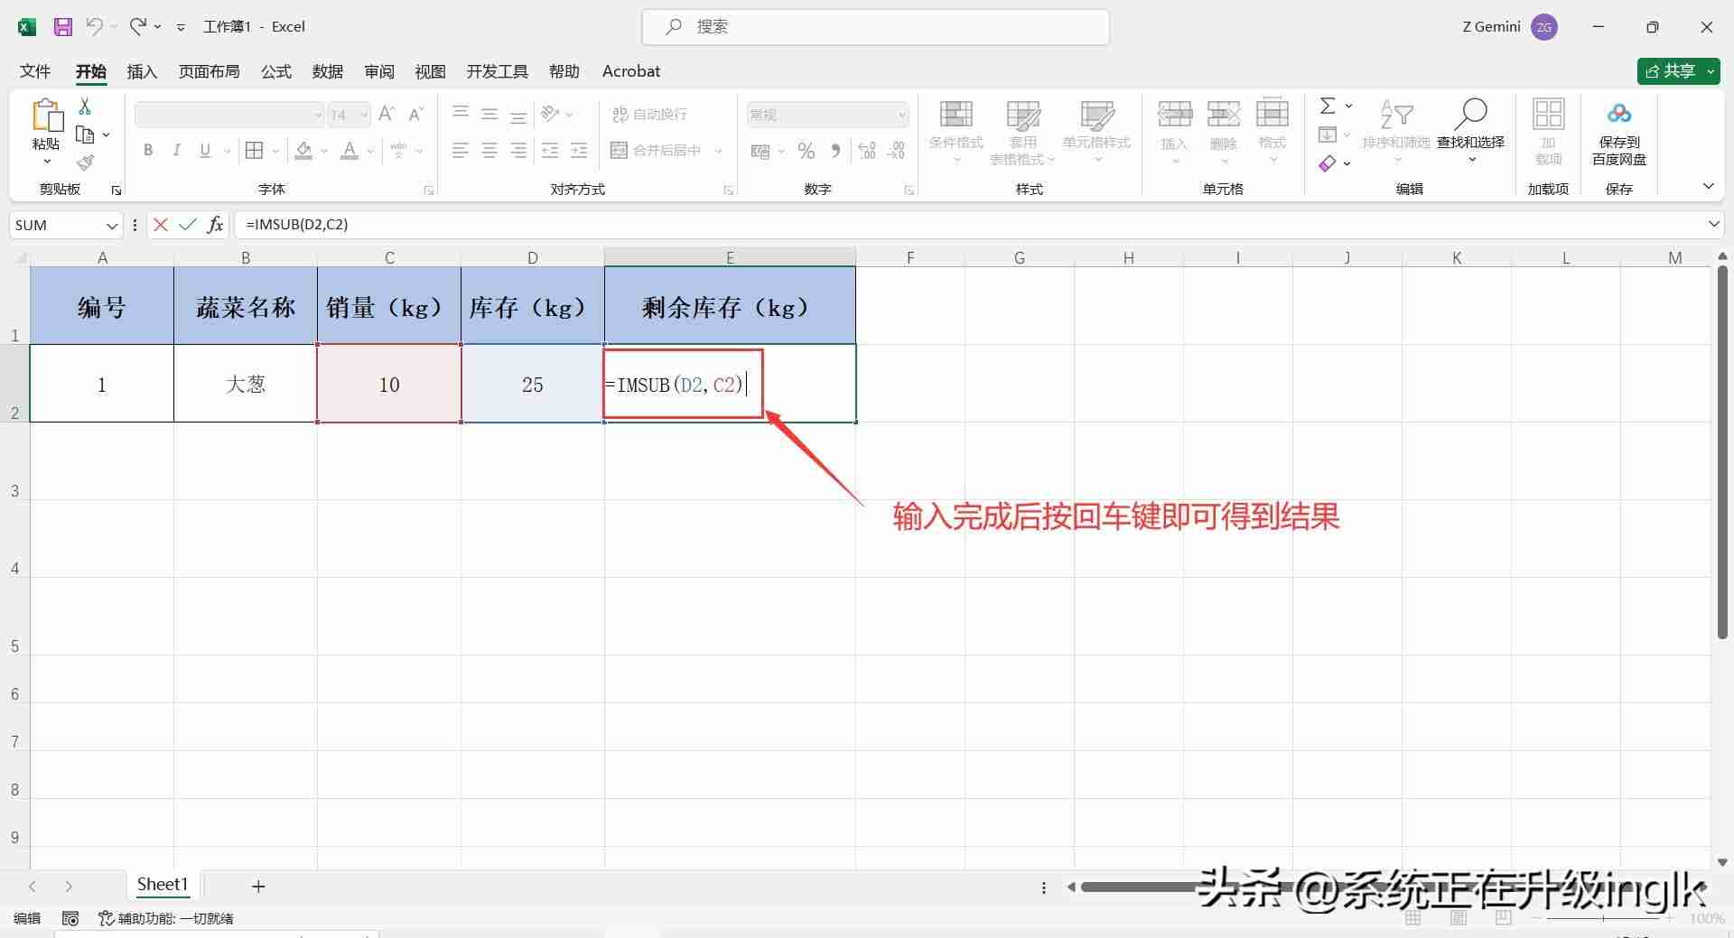Click the Decrease indent icon
1734x938 pixels.
tap(550, 151)
